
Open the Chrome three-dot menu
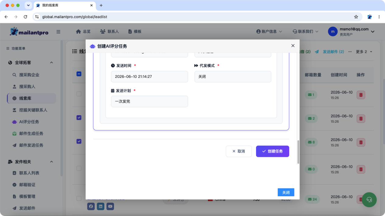click(379, 17)
